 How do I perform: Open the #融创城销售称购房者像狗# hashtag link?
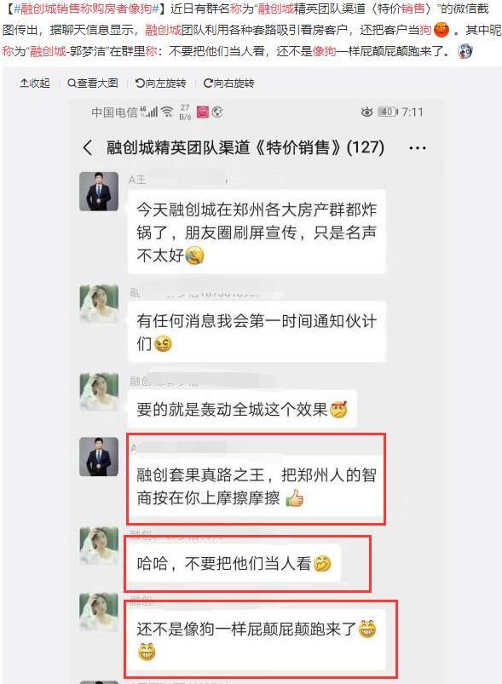[x=86, y=9]
